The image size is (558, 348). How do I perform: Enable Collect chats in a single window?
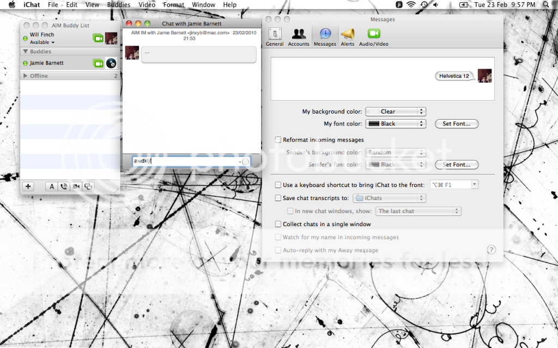278,223
